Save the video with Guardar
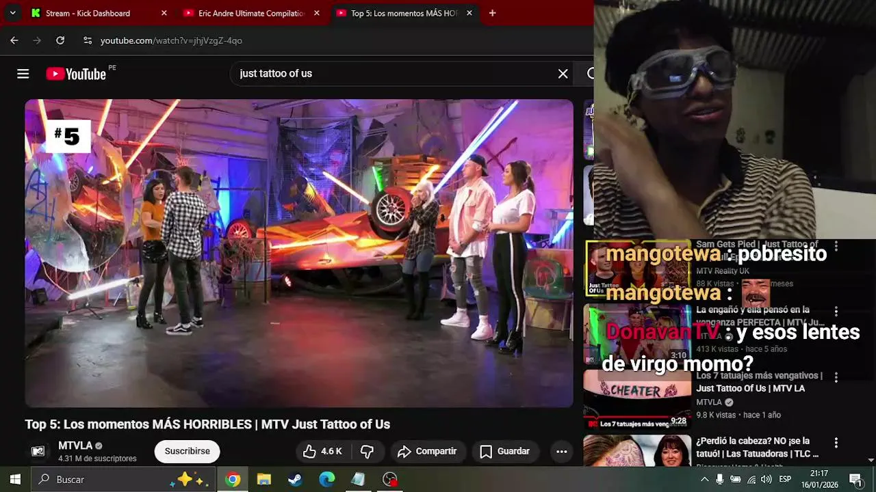Image resolution: width=876 pixels, height=492 pixels. tap(505, 451)
